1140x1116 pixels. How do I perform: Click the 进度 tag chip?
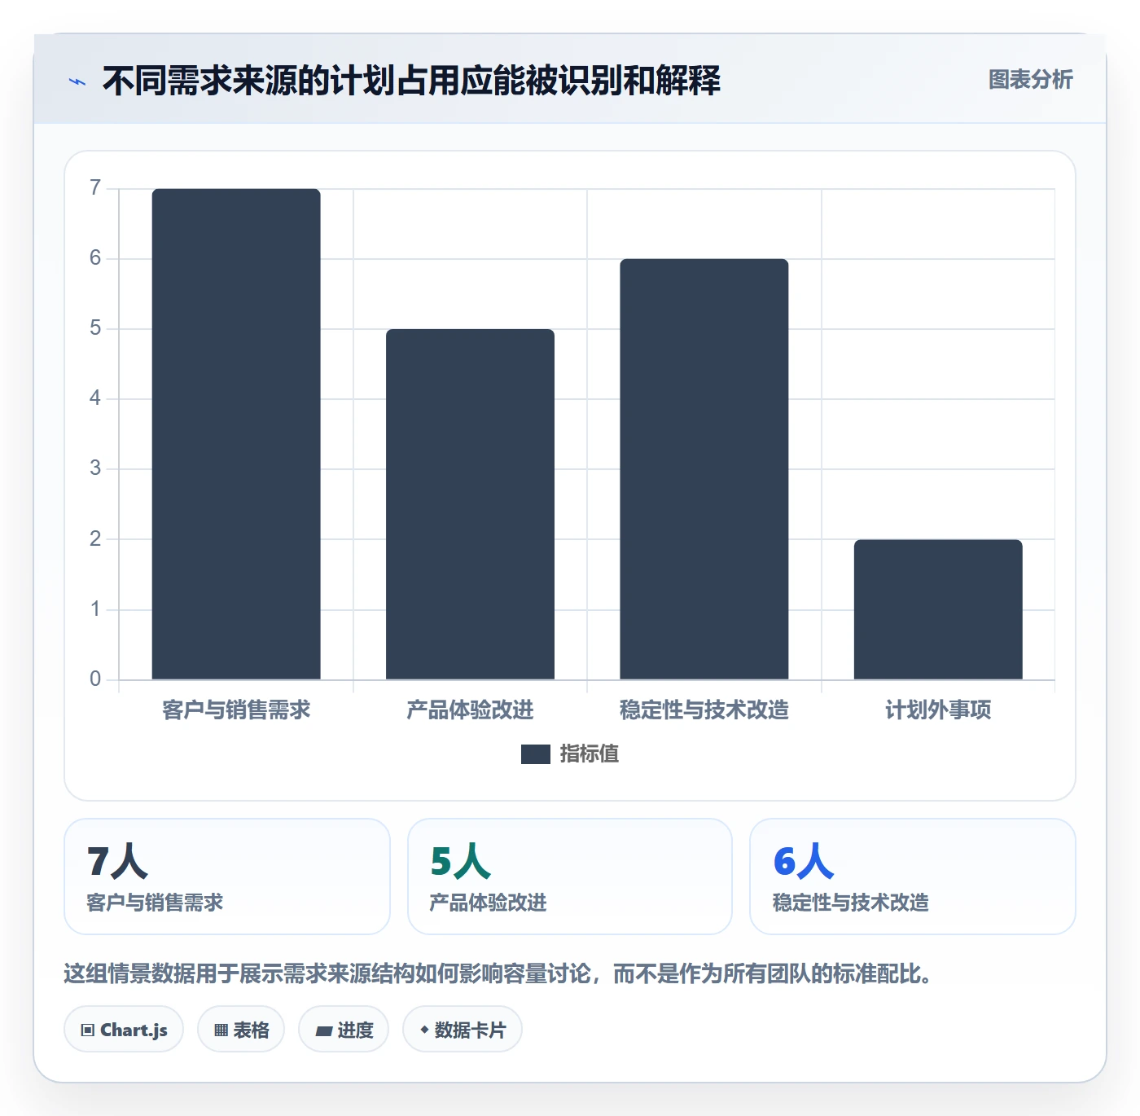(344, 1030)
